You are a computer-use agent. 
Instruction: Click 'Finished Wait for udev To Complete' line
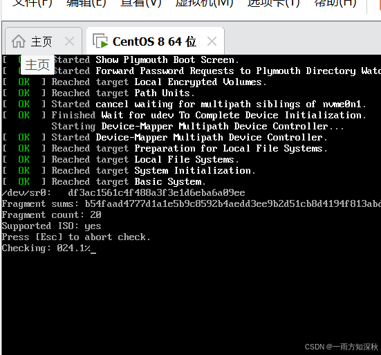click(185, 116)
